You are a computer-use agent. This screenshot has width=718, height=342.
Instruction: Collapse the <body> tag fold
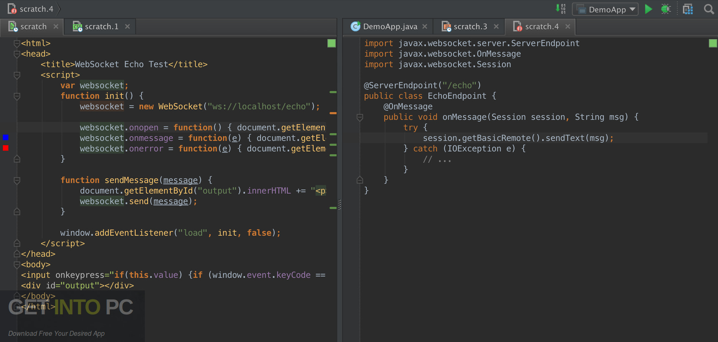click(x=17, y=265)
